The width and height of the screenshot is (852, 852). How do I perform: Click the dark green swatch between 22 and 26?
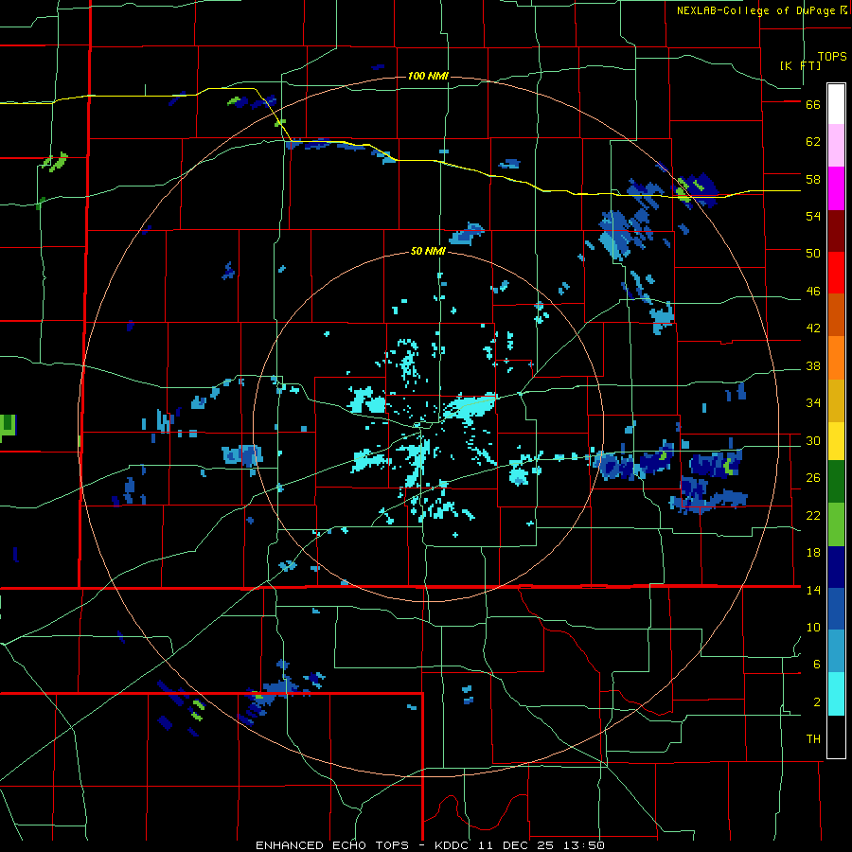(x=836, y=482)
